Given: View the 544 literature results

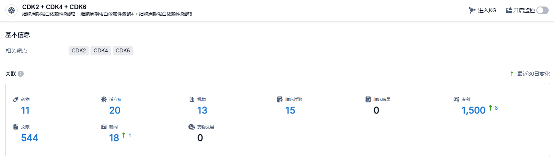Looking at the screenshot, I should tap(30, 138).
